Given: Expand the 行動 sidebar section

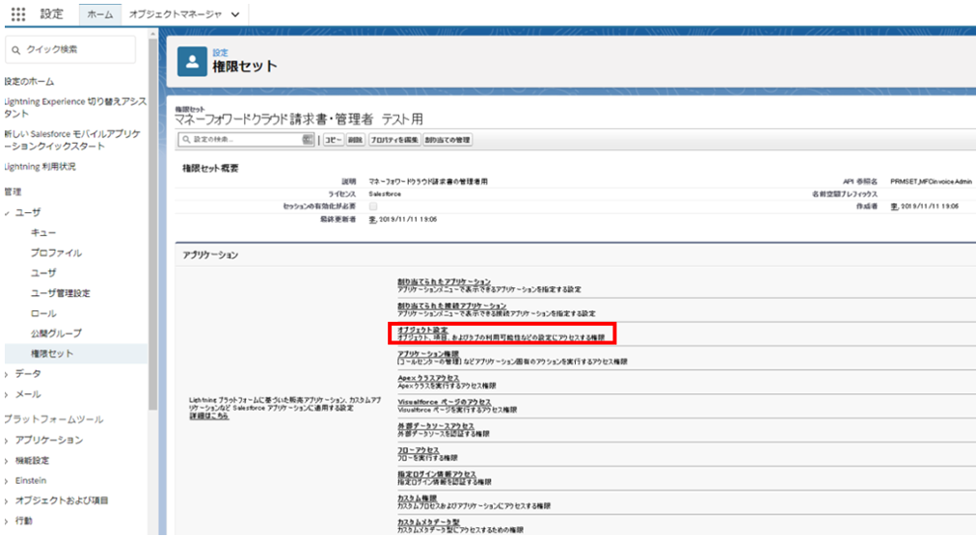Looking at the screenshot, I should click(6, 522).
